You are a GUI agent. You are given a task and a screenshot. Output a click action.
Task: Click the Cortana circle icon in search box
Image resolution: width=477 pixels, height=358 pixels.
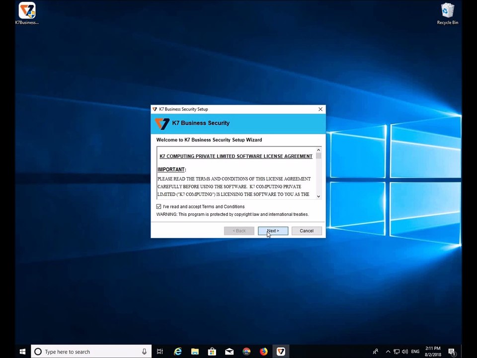point(38,352)
